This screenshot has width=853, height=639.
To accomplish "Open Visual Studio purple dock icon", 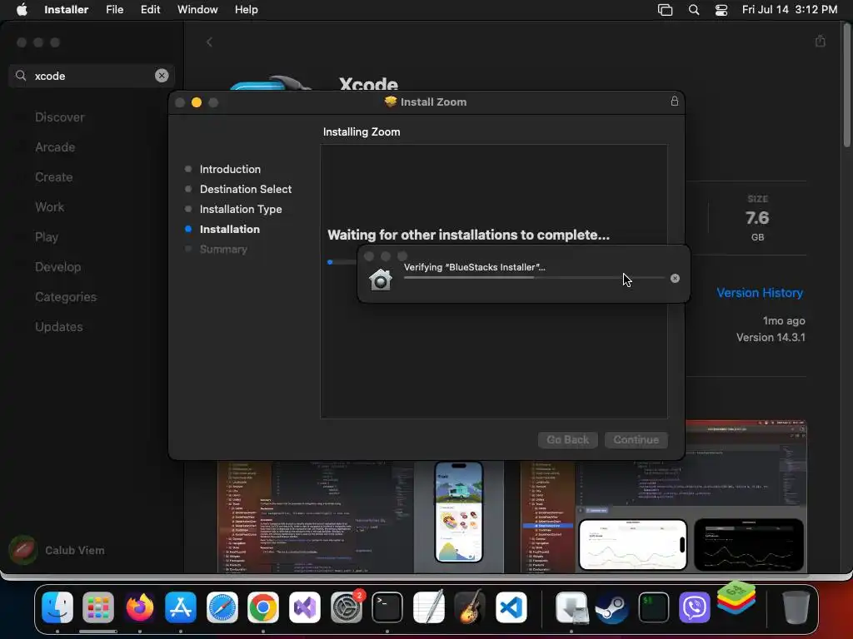I will click(x=305, y=607).
